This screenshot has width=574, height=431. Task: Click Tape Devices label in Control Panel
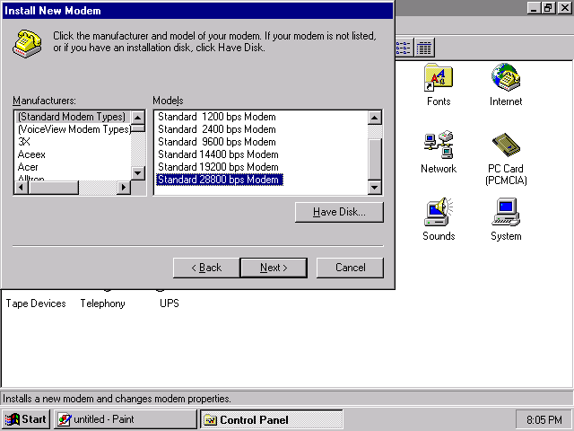coord(36,303)
